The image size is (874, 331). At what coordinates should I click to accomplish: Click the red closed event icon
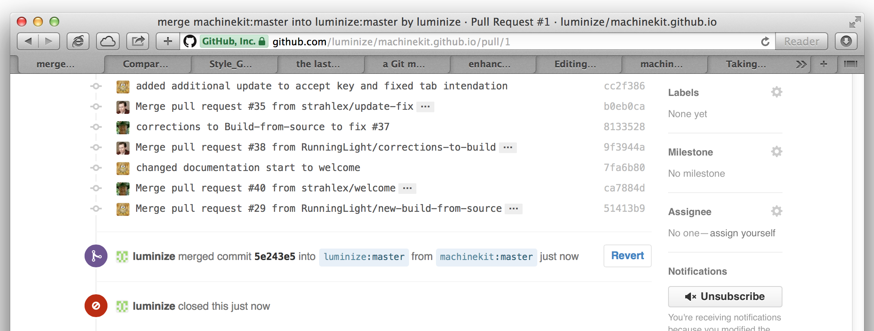click(96, 306)
